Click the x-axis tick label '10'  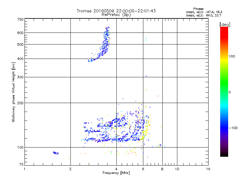point(177,169)
